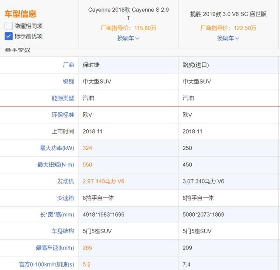The height and width of the screenshot is (270, 280).
Task: Click the 环保标准 row label
Action: (x=63, y=114)
